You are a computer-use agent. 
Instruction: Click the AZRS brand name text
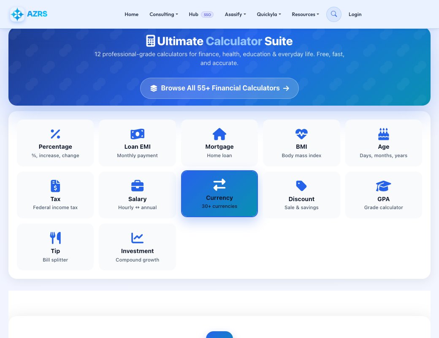(x=37, y=14)
